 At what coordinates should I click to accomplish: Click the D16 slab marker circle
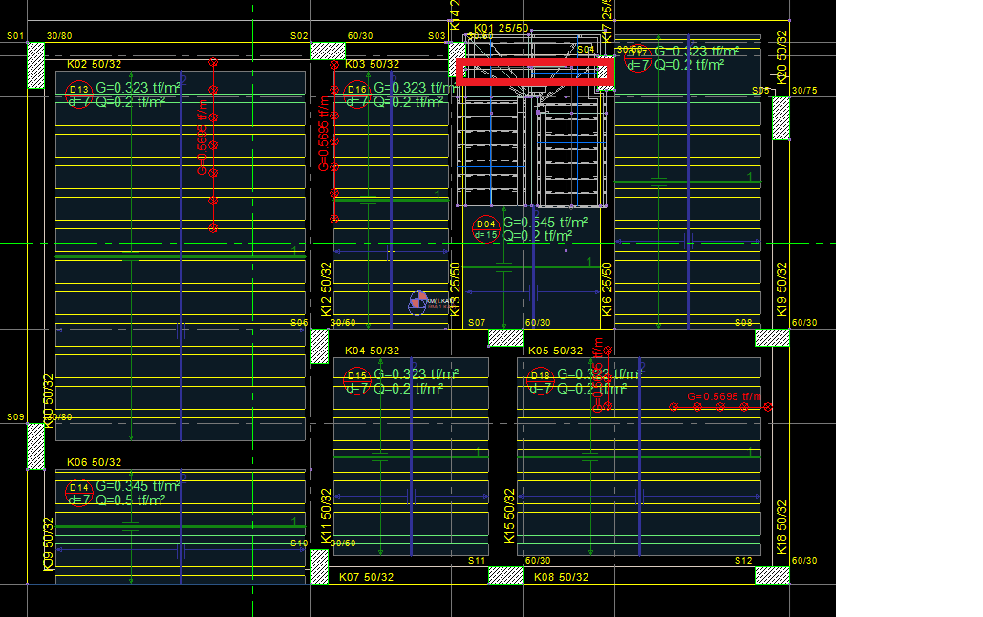point(356,93)
